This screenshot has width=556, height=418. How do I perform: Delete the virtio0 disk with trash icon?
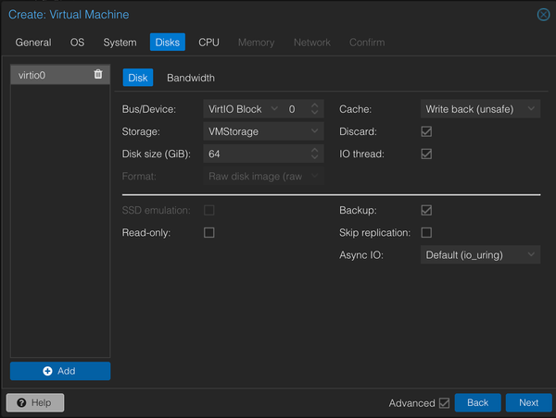coord(98,74)
